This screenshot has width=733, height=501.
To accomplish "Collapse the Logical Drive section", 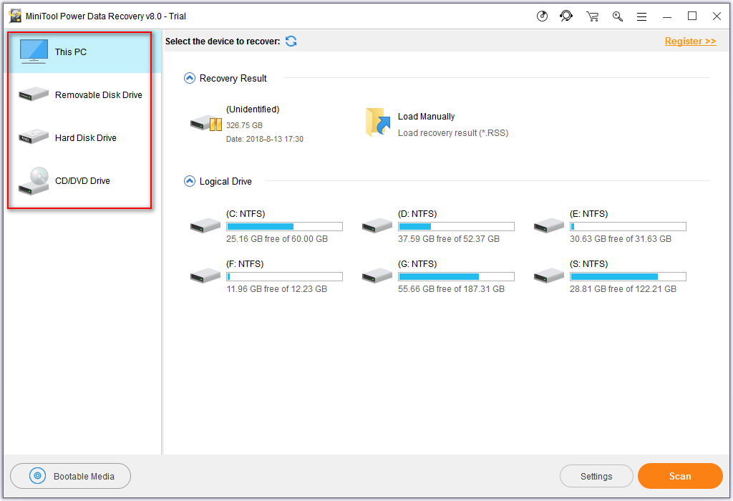I will pyautogui.click(x=189, y=181).
